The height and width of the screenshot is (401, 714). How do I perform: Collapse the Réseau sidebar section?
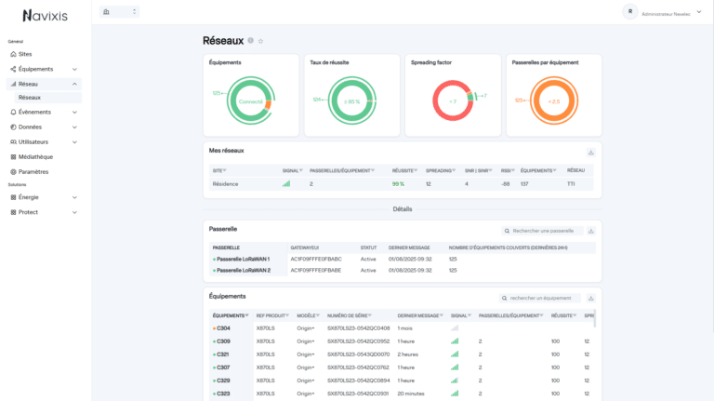pos(74,84)
